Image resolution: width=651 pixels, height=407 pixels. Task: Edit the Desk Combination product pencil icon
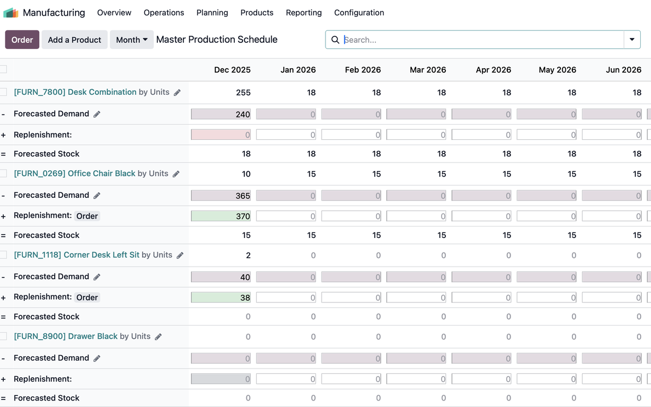(x=177, y=93)
